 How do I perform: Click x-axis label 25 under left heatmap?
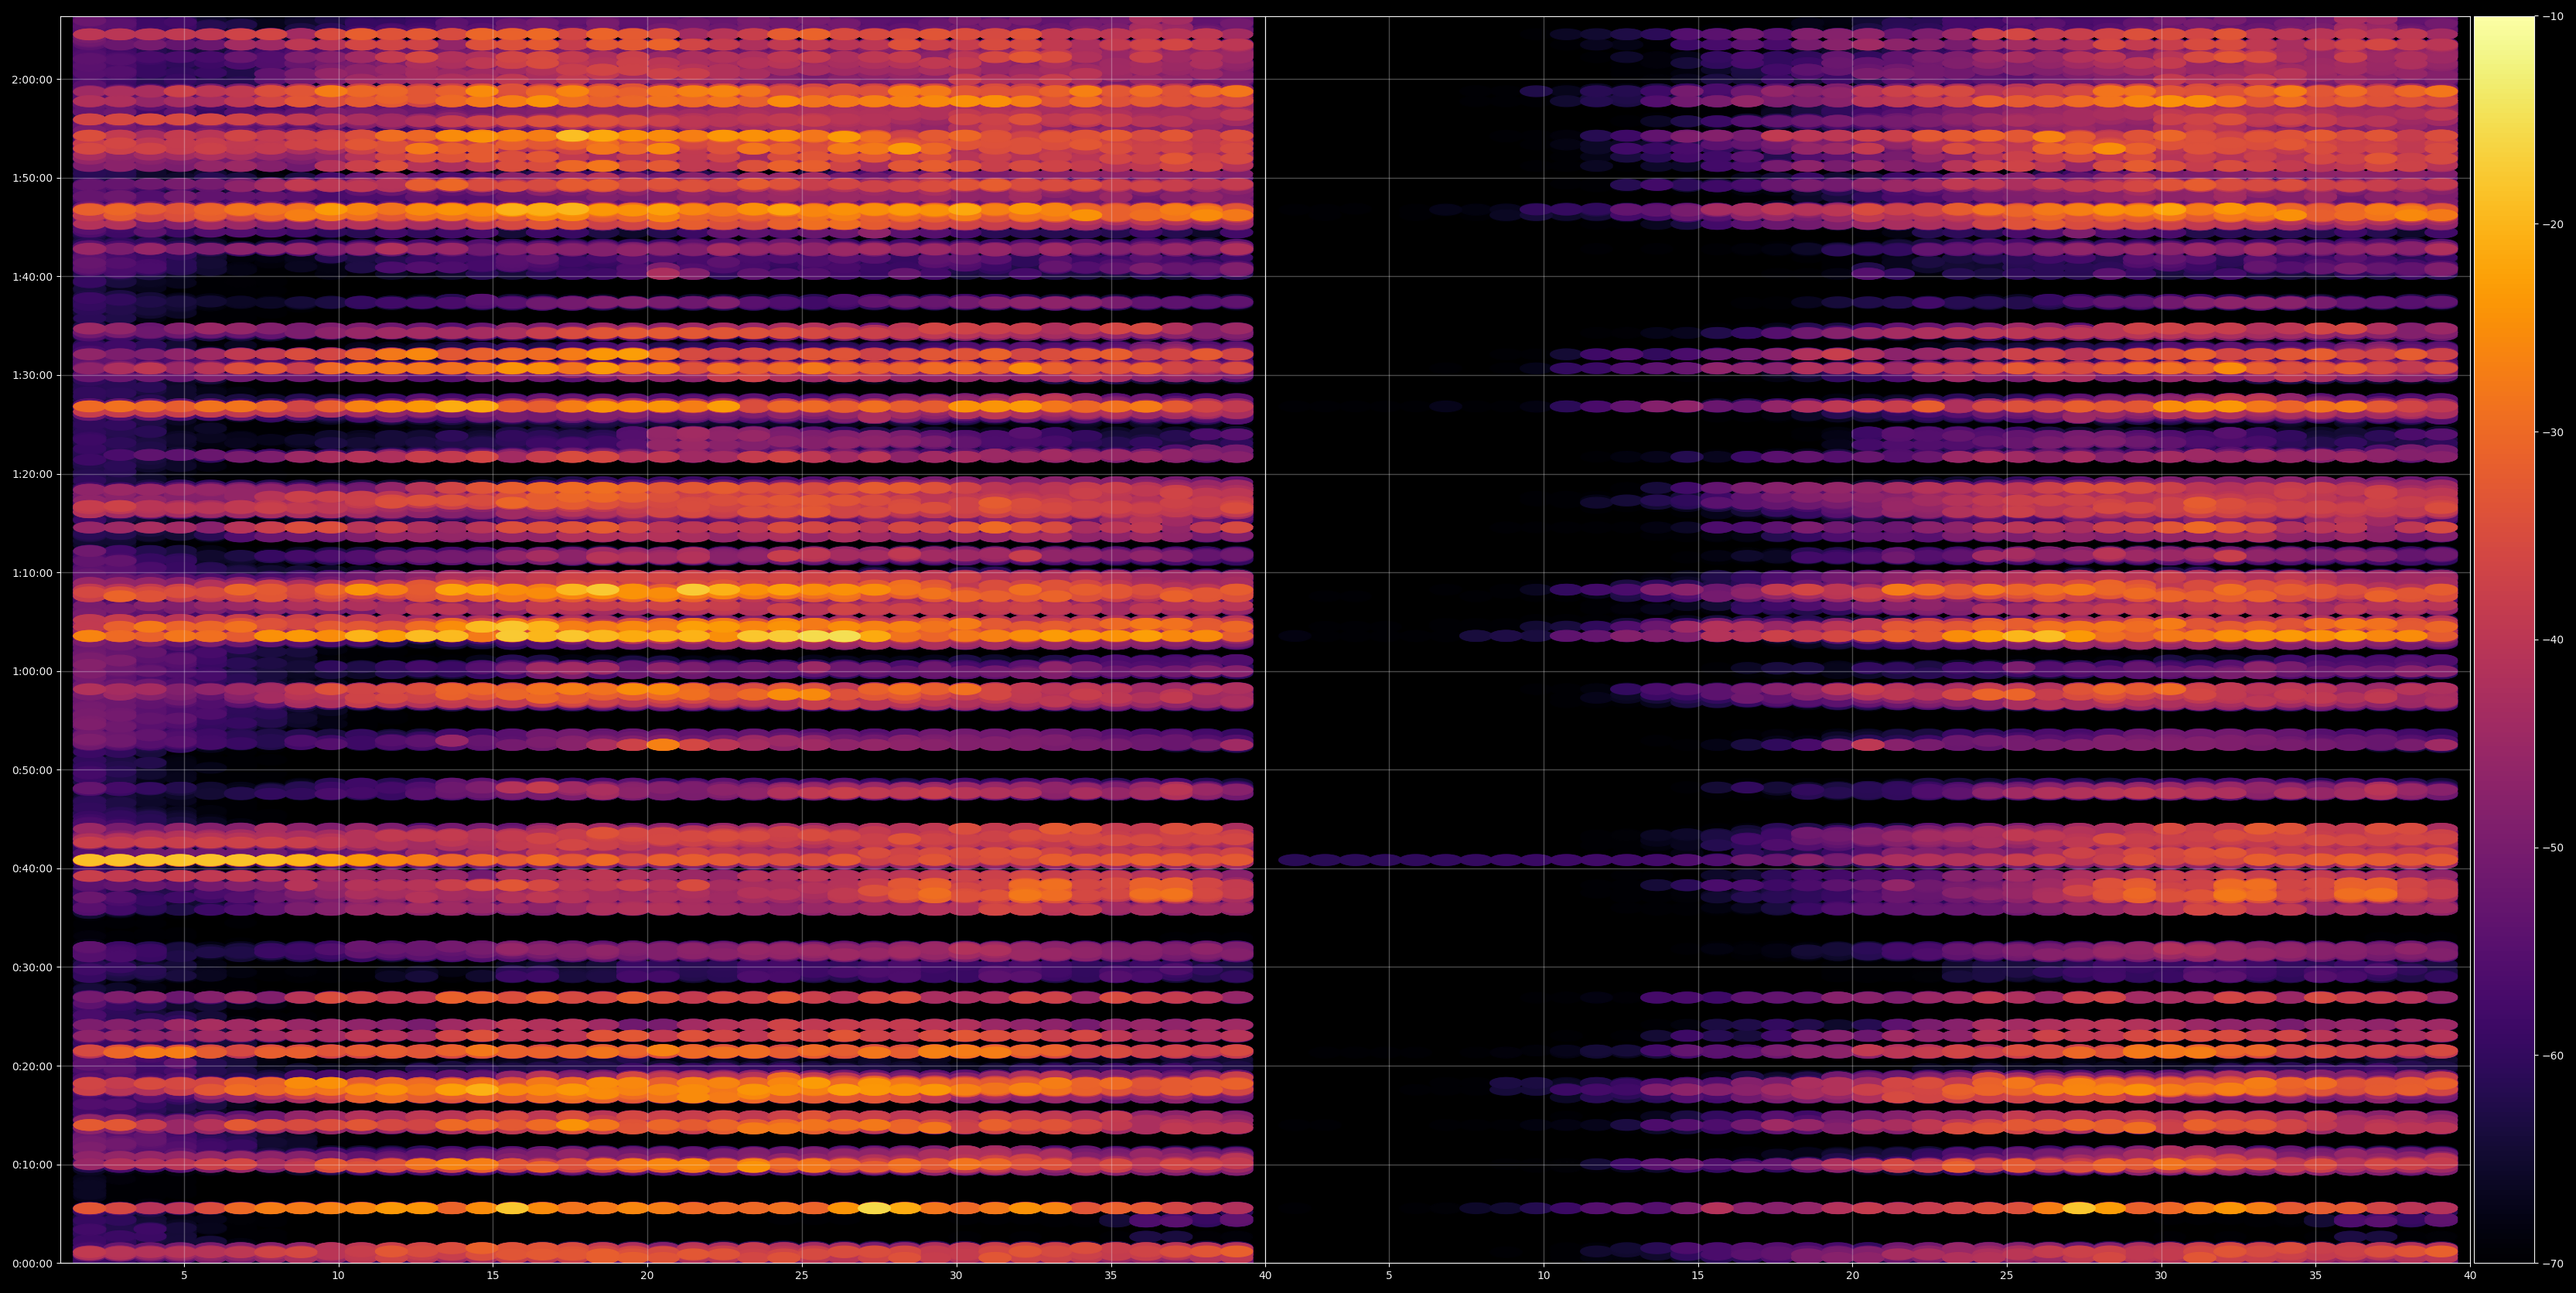pos(802,1276)
